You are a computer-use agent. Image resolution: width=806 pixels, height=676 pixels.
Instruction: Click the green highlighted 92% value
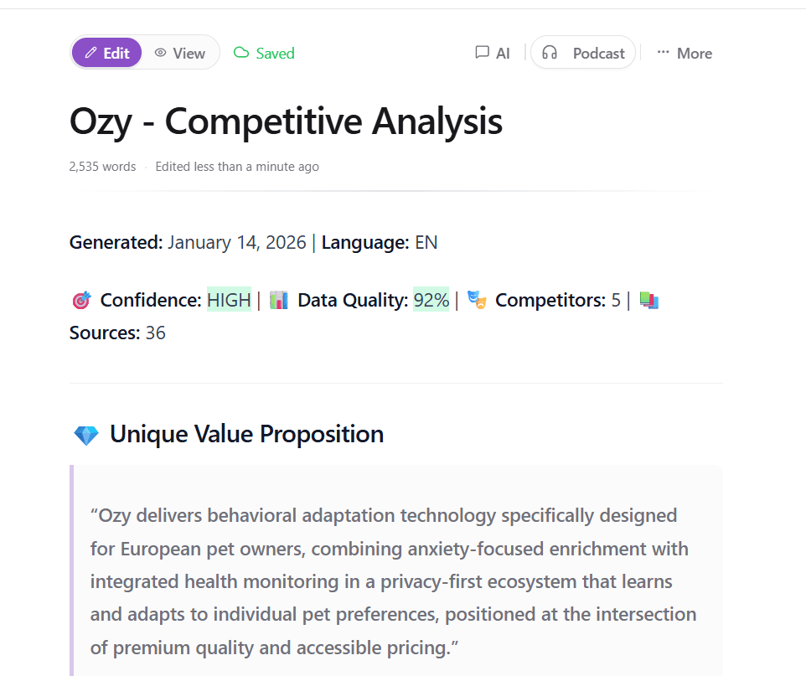431,300
